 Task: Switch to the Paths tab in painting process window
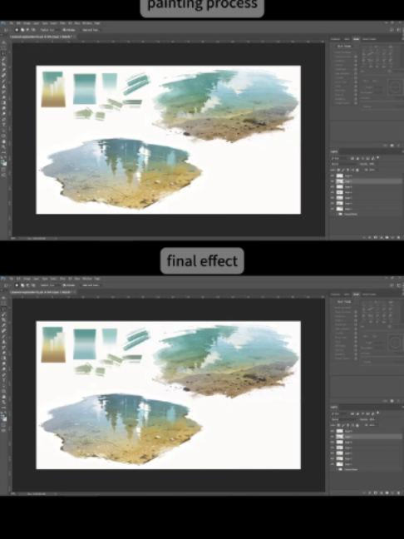point(347,39)
